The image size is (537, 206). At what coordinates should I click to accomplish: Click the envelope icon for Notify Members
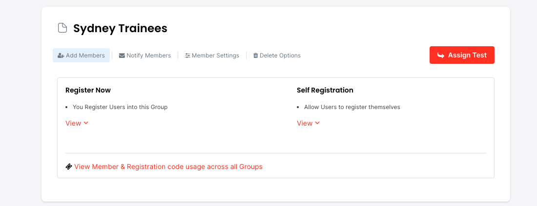click(122, 56)
